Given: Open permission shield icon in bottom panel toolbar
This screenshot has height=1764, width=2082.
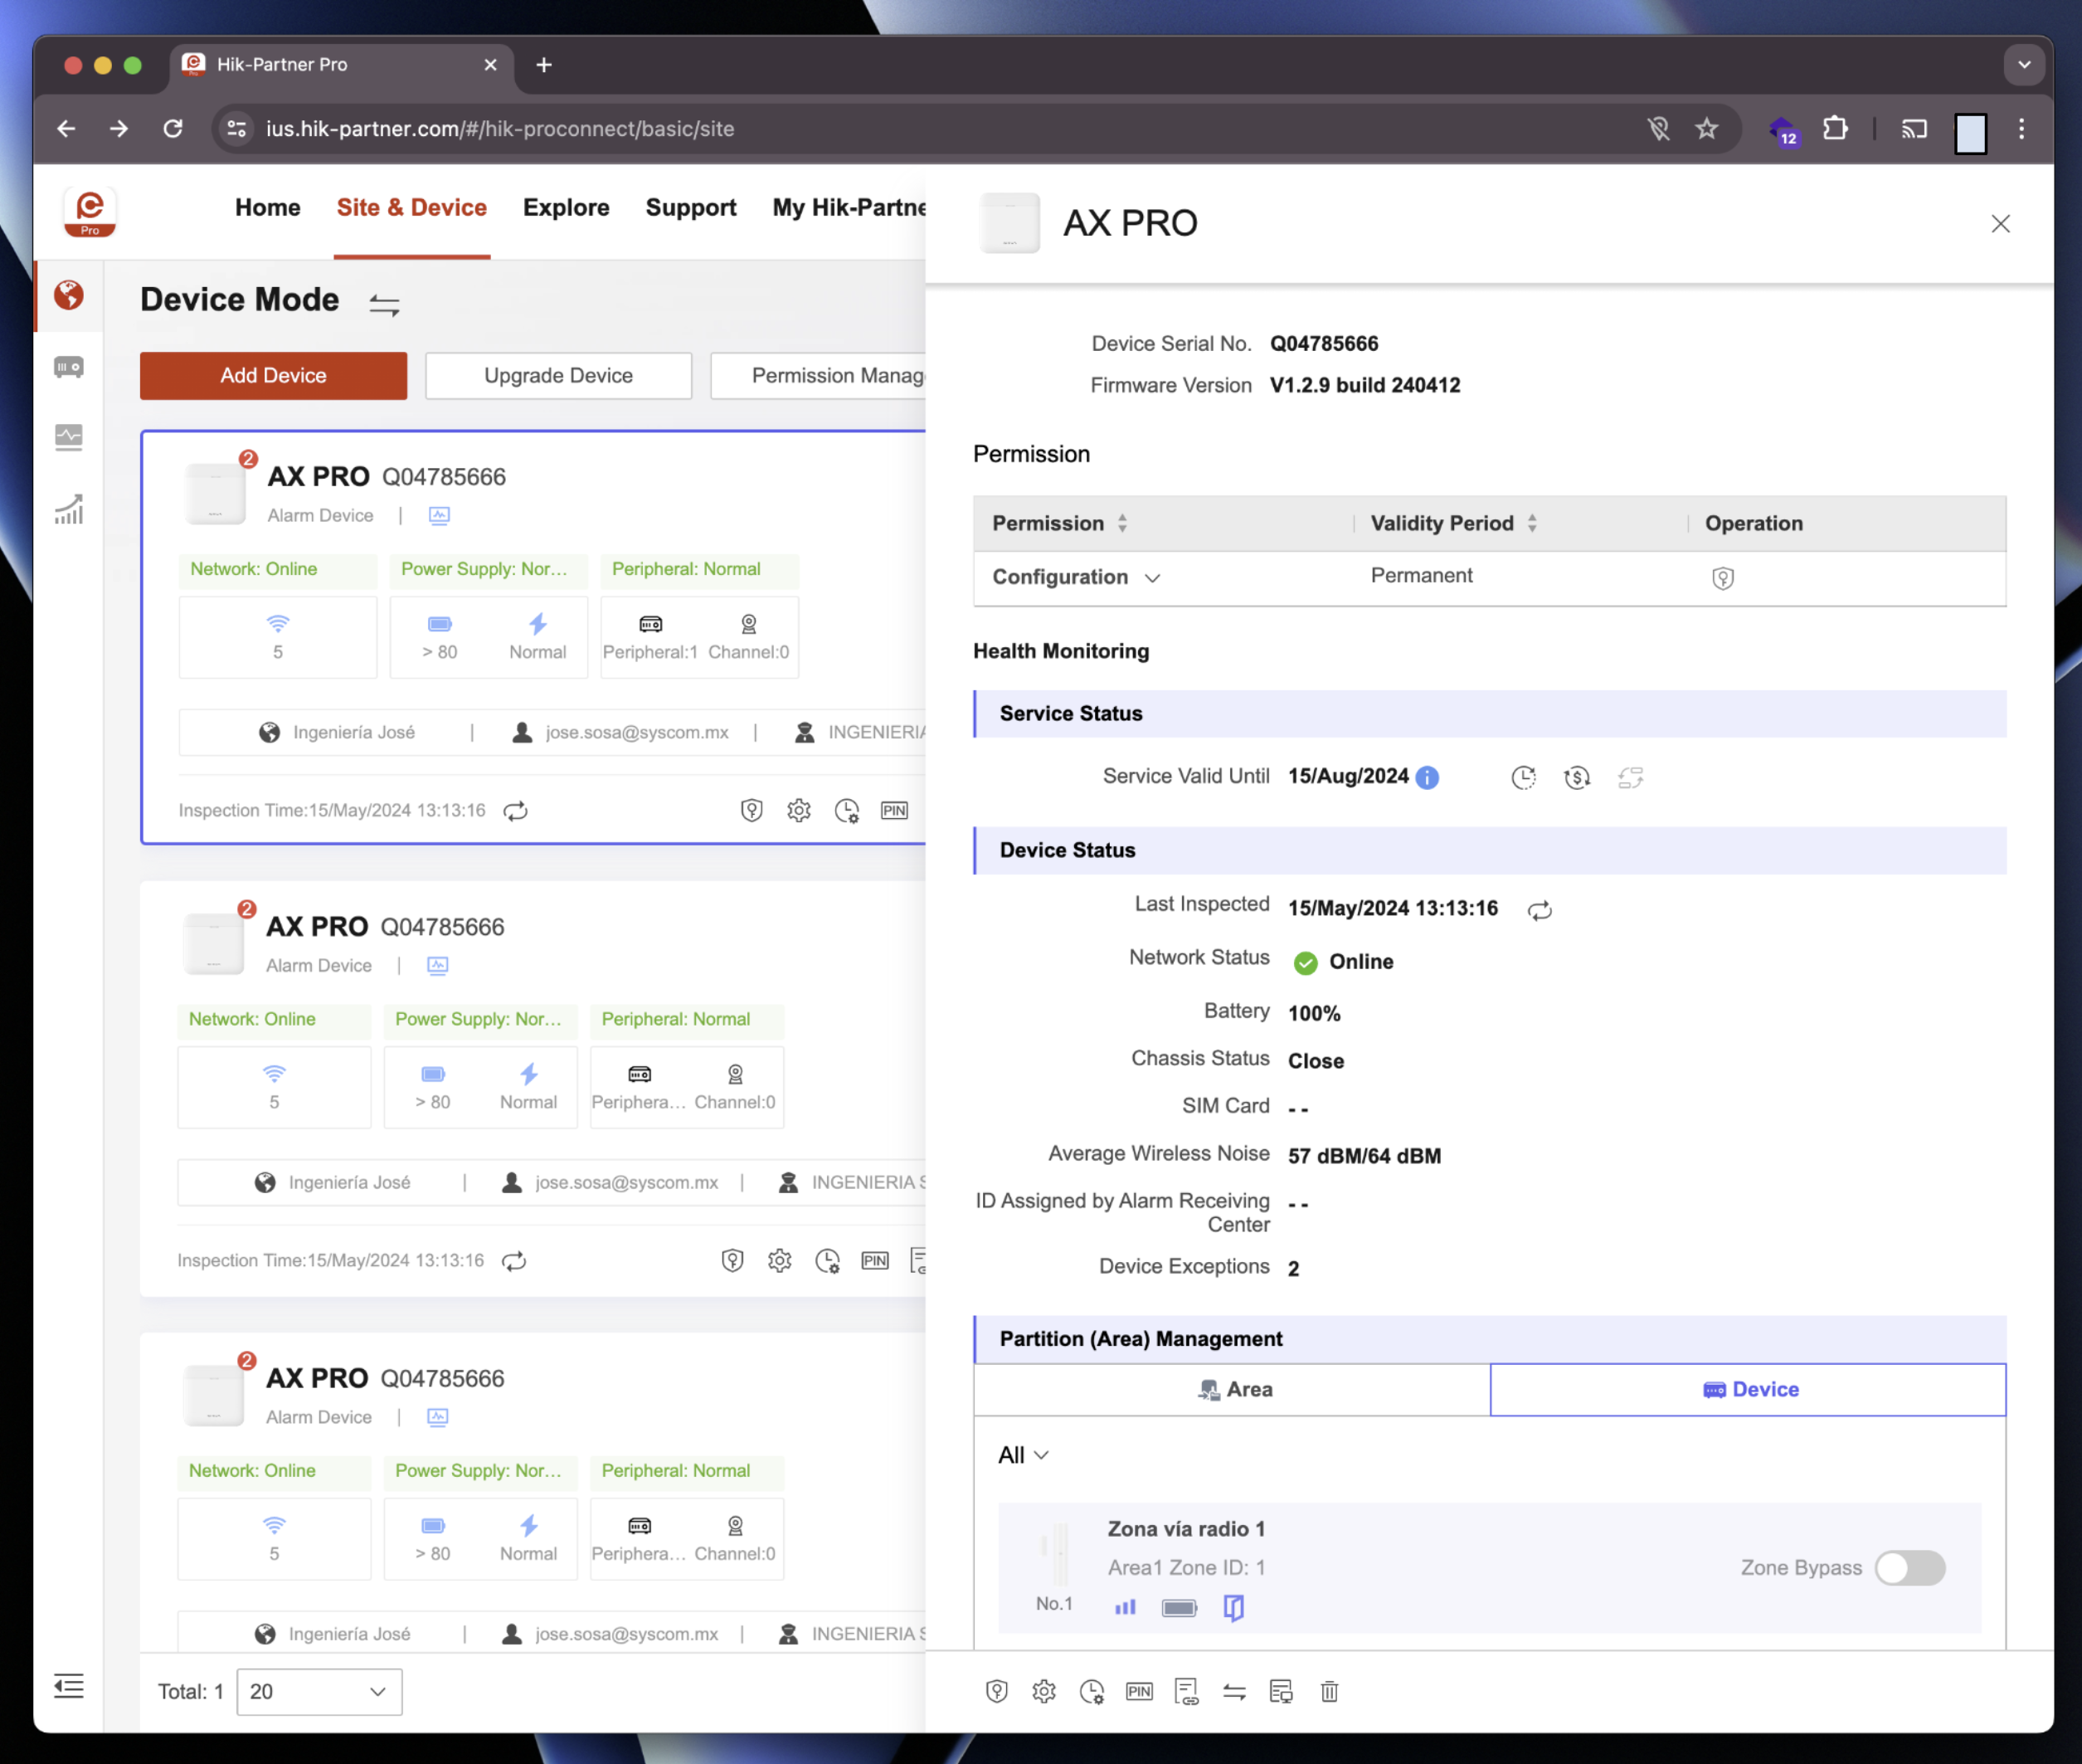Looking at the screenshot, I should tap(996, 1691).
